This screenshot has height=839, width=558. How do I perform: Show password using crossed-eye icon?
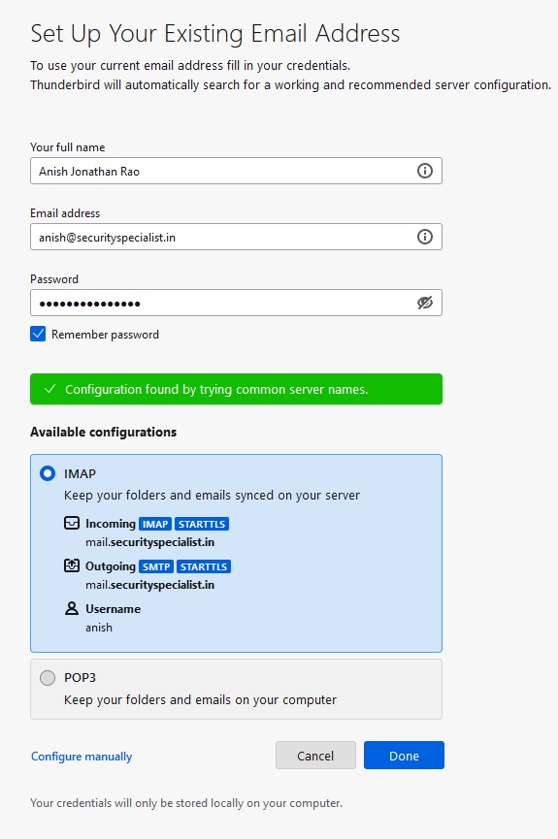[x=425, y=303]
